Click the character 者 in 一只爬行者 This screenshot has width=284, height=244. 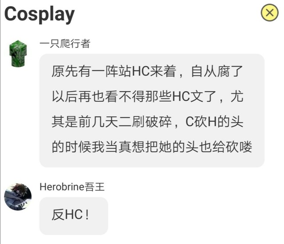85,43
